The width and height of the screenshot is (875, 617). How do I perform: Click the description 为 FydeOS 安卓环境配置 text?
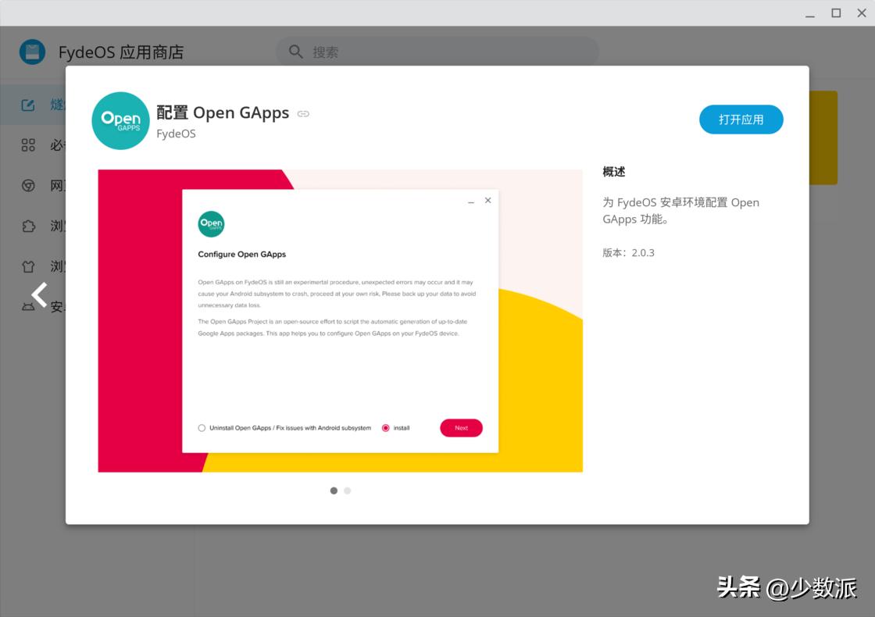coord(680,211)
